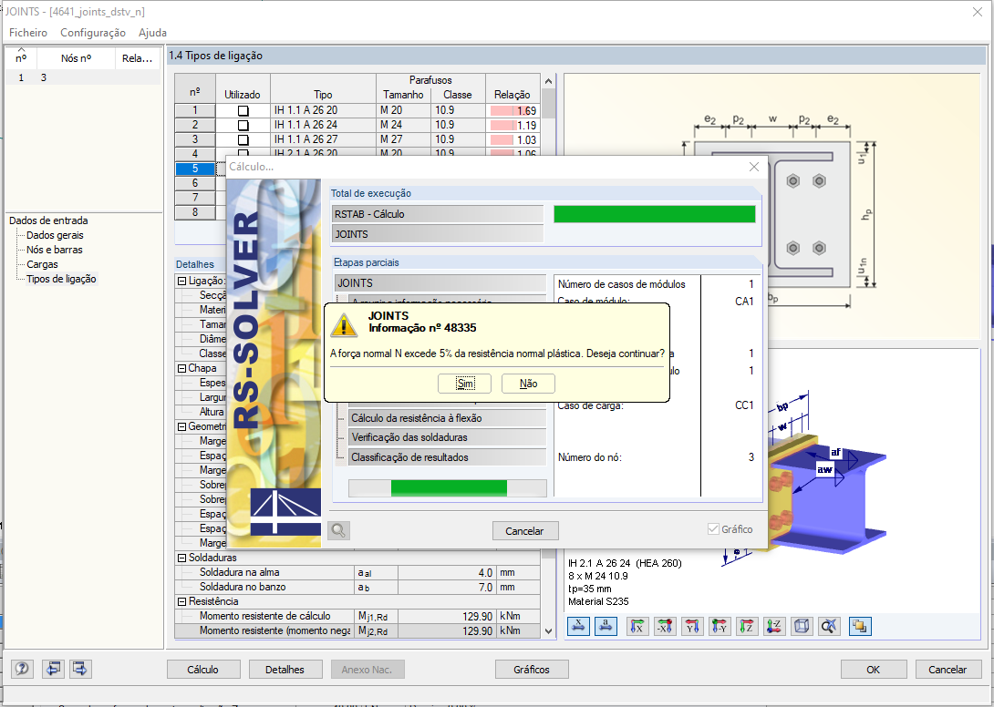Click Cancelar in the Cálculo dialog
Image resolution: width=994 pixels, height=707 pixels.
click(525, 531)
